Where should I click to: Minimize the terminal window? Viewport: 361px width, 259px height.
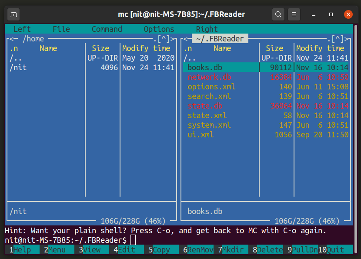coord(313,14)
